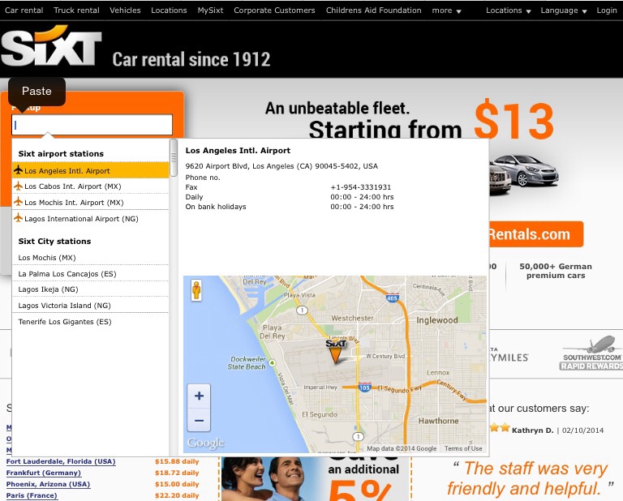
Task: Click the Lagos airport plane icon
Action: click(x=18, y=218)
